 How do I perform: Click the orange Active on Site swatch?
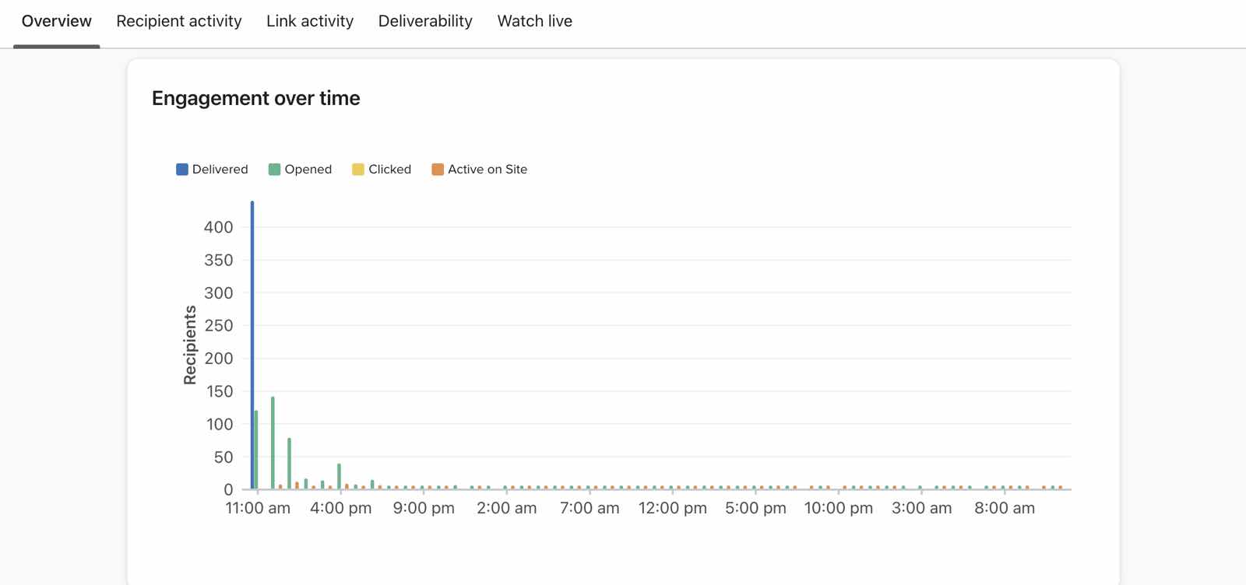point(438,170)
